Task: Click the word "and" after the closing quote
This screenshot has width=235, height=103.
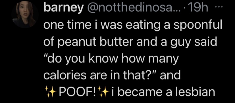Action: pyautogui.click(x=170, y=75)
